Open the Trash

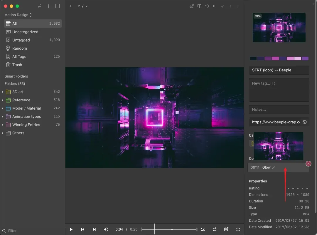[x=33, y=65]
